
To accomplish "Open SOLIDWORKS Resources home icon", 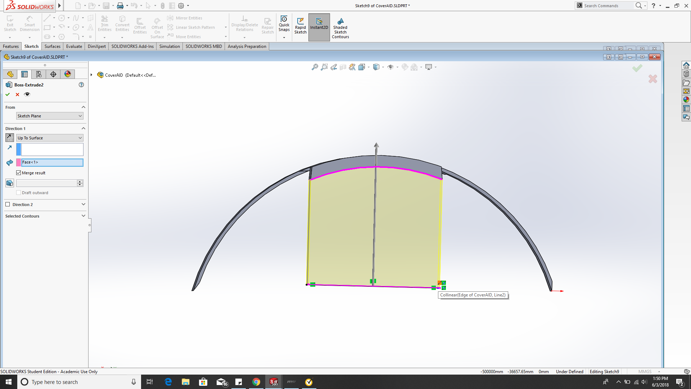I will pos(686,65).
